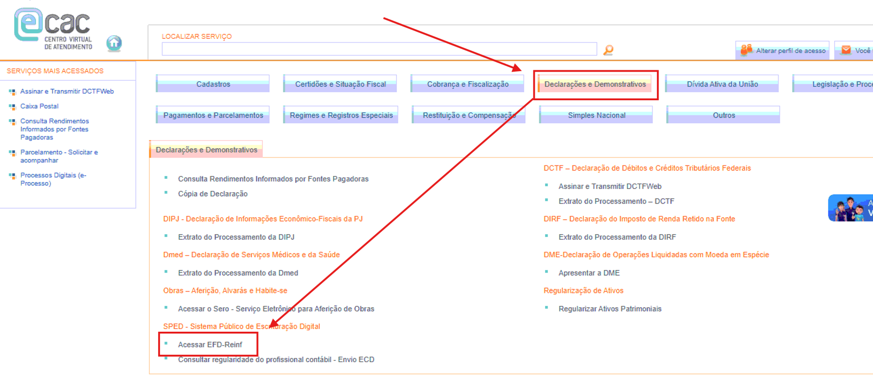Click the envelope mailbox icon
Viewport: 873px width, 389px height.
(846, 50)
